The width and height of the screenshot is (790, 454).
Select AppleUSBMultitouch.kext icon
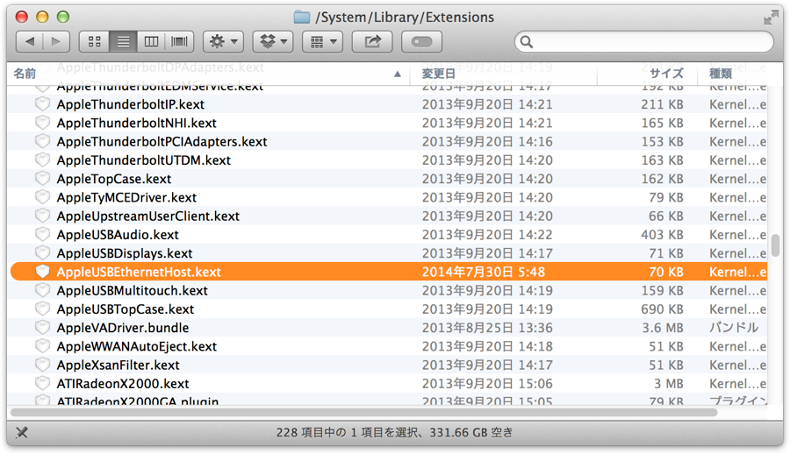point(42,290)
